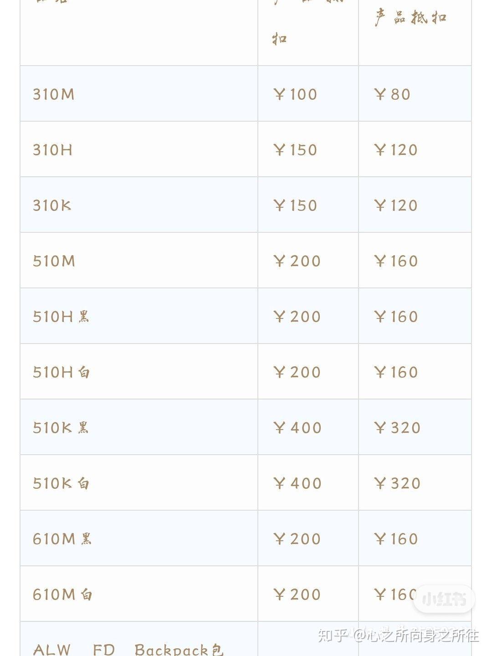
Task: Click the ¥200 price in 510M row
Action: pos(297,261)
